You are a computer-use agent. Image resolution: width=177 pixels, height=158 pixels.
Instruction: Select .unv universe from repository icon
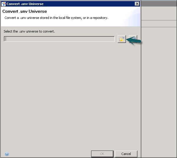click(133, 39)
